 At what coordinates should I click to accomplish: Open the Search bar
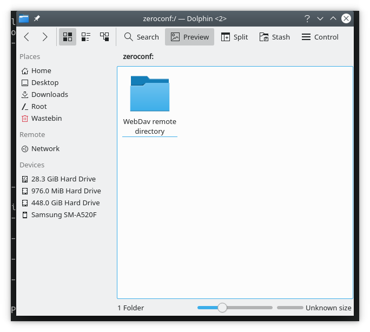coord(141,37)
